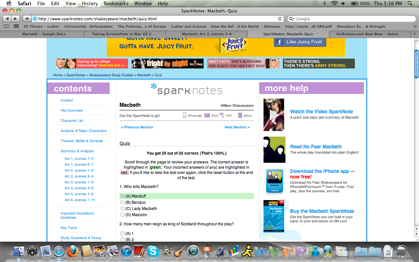This screenshot has width=419, height=262.
Task: Go back with Safari's back arrow
Action: coord(7,19)
